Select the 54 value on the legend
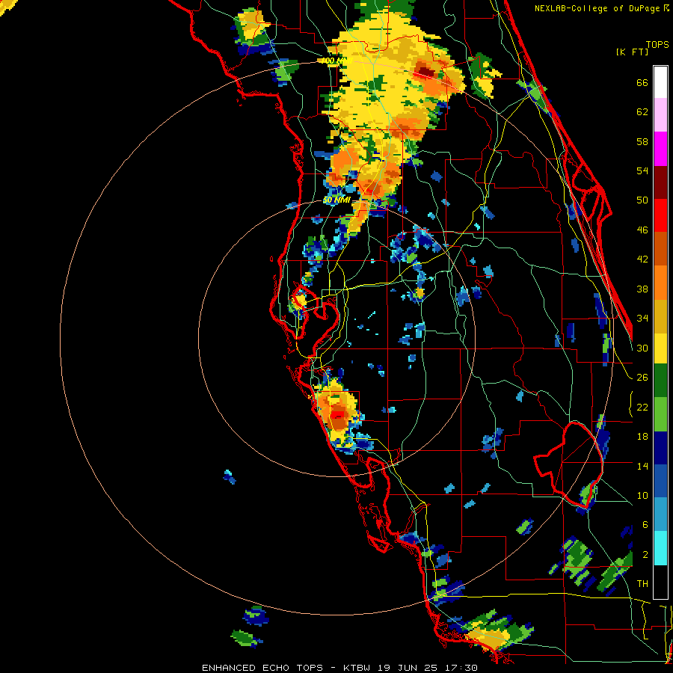The width and height of the screenshot is (673, 673). (x=642, y=170)
